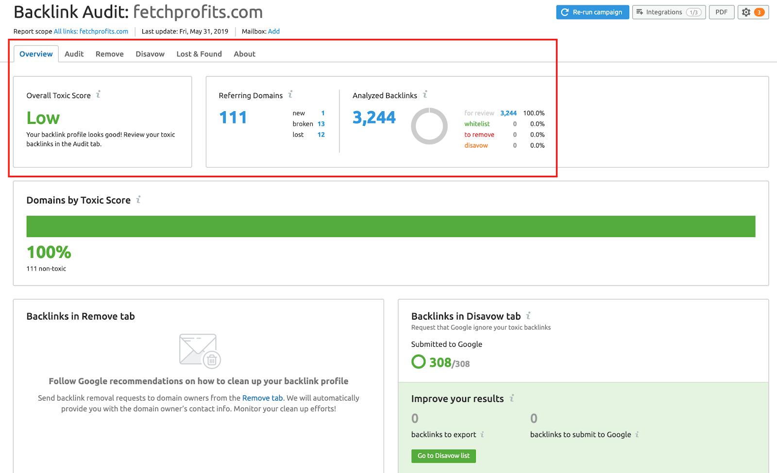Click the 3,244 analyzed backlinks total
Screen dimensions: 777x473
(x=374, y=118)
